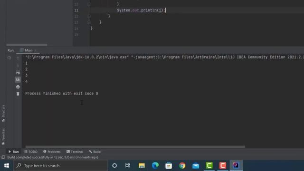Click Process finished with exit code 0
Image resolution: width=304 pixels, height=171 pixels.
(62, 94)
